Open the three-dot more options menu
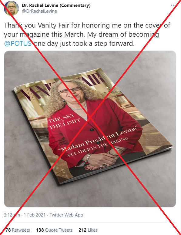 pos(173,5)
